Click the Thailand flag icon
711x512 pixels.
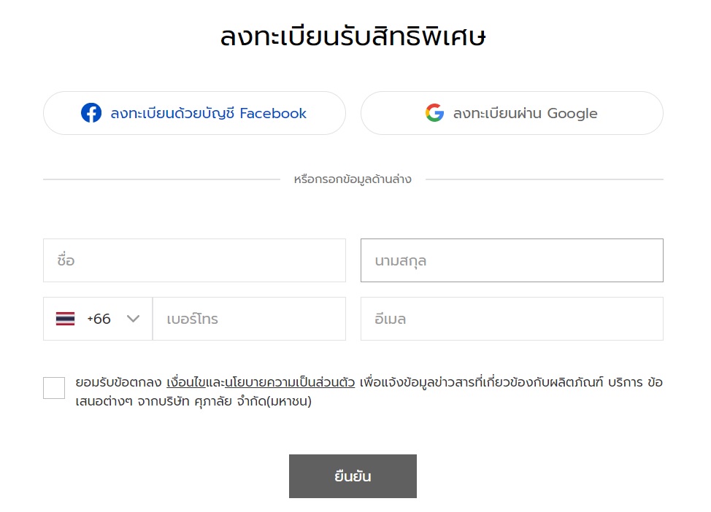tap(65, 319)
